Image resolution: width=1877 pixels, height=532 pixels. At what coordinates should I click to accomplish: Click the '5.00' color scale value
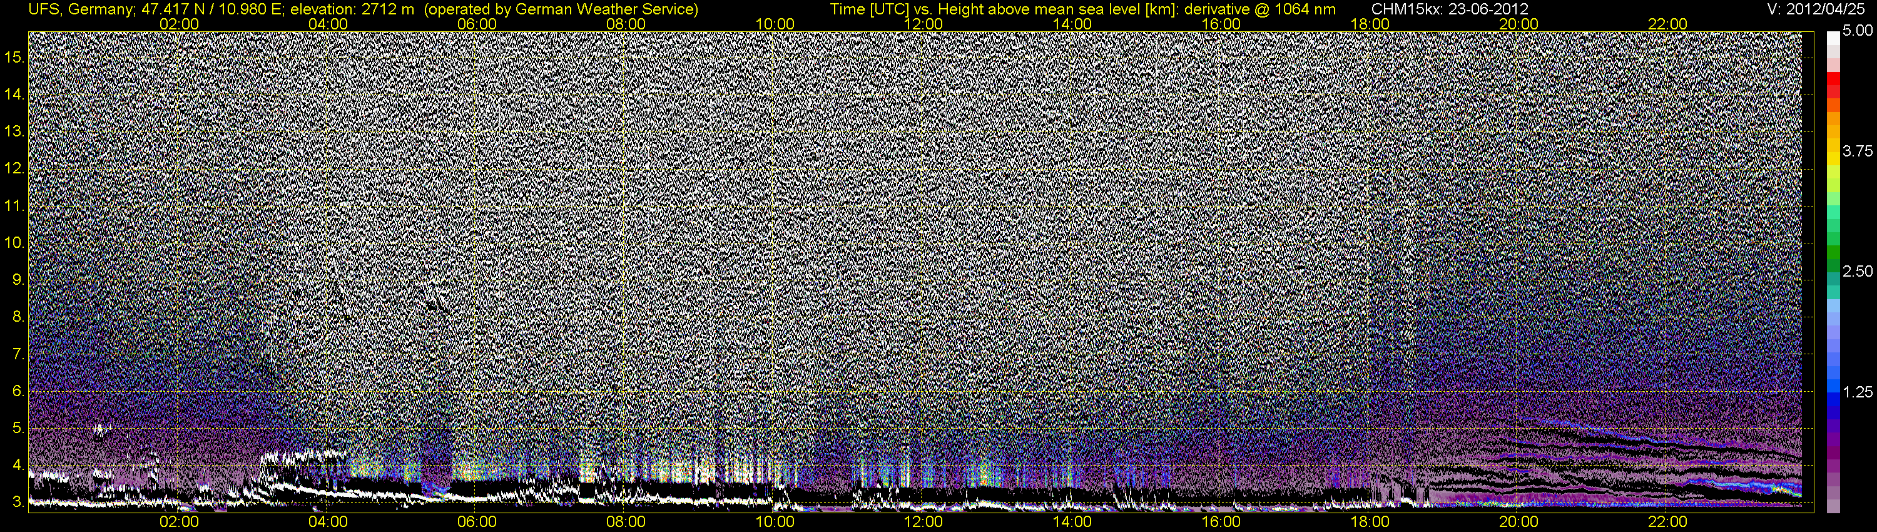[x=1858, y=31]
